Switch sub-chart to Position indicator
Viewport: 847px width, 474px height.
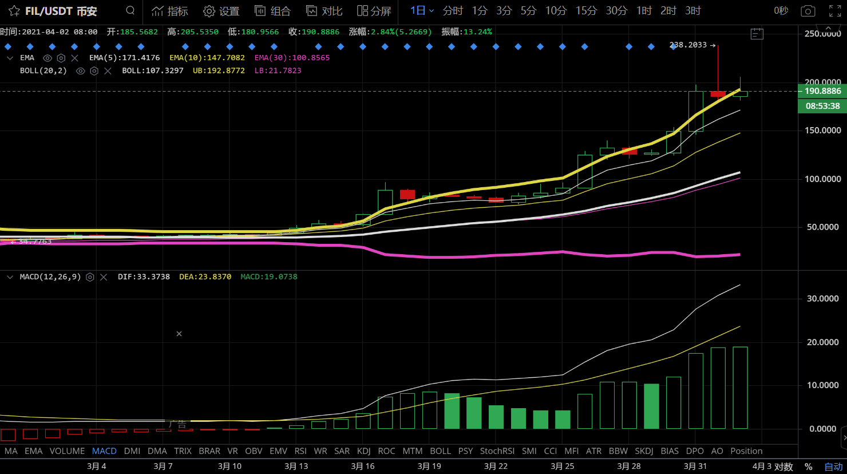[x=747, y=451]
